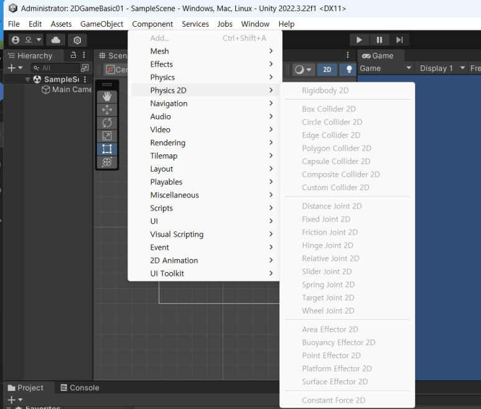Image resolution: width=481 pixels, height=409 pixels.
Task: Expand the Physics submenu
Action: (205, 77)
